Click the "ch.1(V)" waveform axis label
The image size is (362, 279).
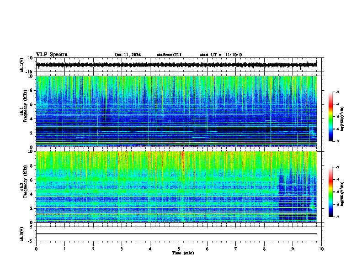(x=22, y=65)
